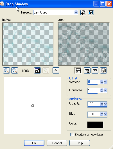Click the randomize parameters dice icon

tap(103, 70)
